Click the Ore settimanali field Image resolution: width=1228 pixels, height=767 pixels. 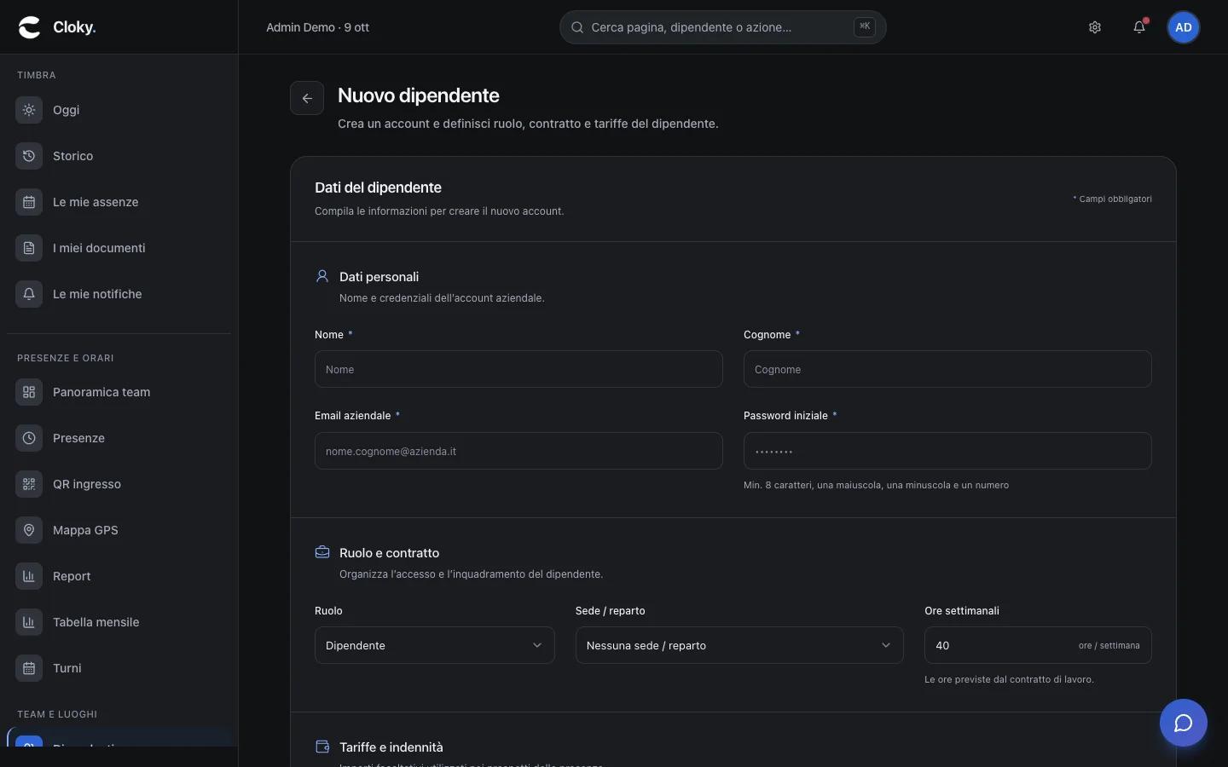[1038, 645]
